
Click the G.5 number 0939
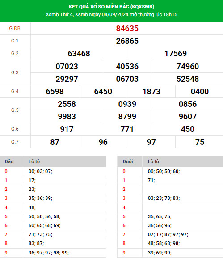click(x=127, y=104)
